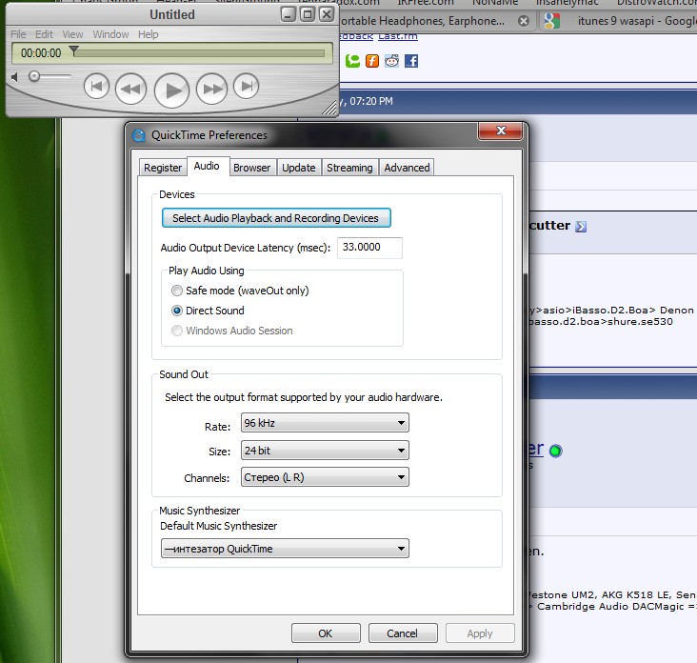Click the Last.fm link in the browser
697x663 pixels.
click(398, 36)
